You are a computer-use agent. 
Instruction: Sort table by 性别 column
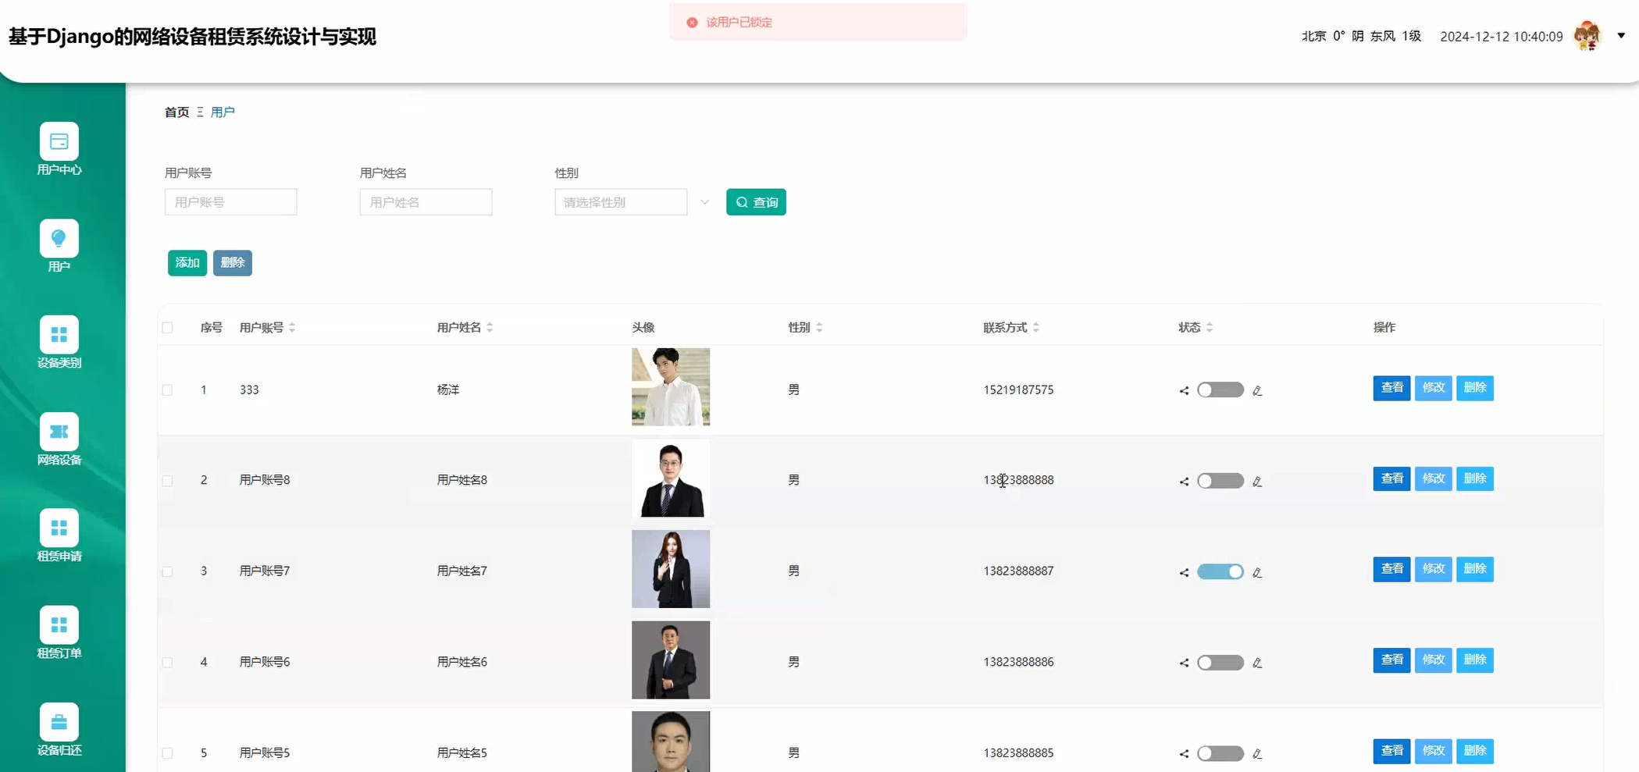[x=819, y=328]
